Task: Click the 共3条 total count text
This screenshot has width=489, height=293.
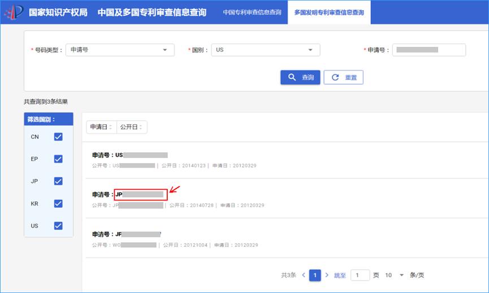Action: click(x=288, y=275)
